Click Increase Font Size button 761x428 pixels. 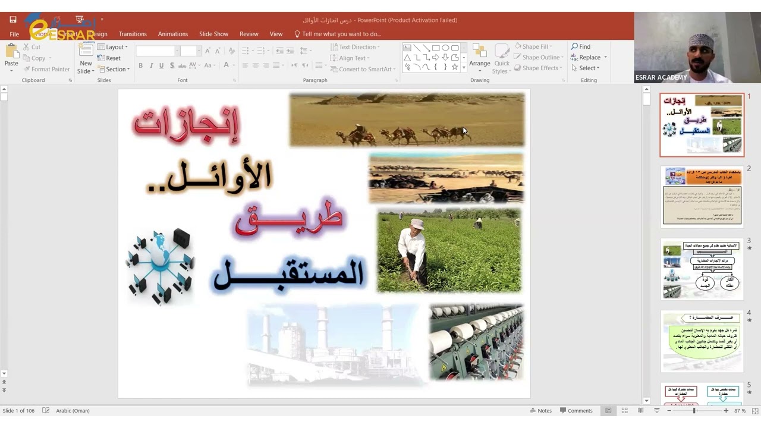207,51
